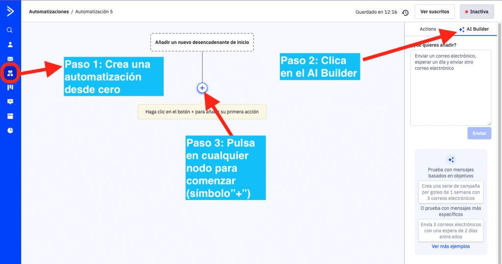The height and width of the screenshot is (264, 502).
Task: Open the Campaigns envelope icon
Action: click(10, 59)
